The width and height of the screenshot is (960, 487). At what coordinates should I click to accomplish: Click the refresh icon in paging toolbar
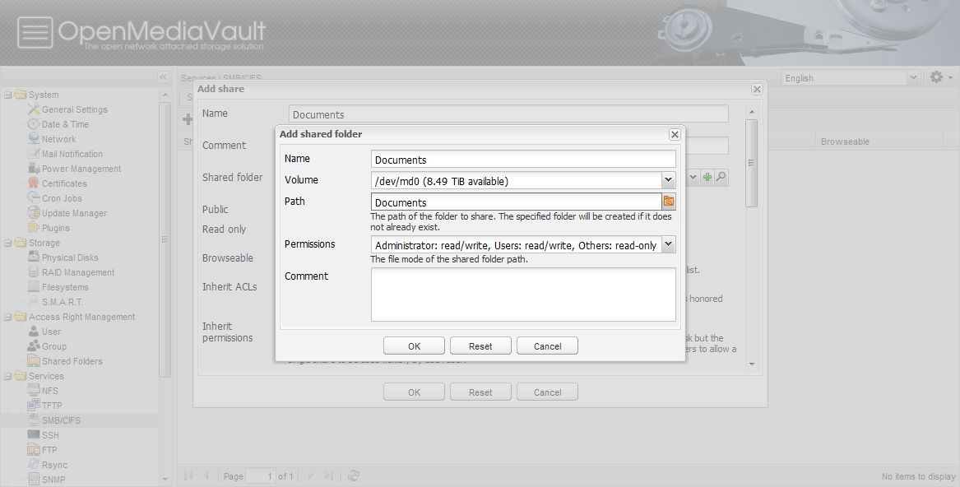click(x=353, y=475)
